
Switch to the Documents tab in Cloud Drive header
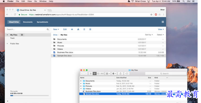[x=28, y=22]
